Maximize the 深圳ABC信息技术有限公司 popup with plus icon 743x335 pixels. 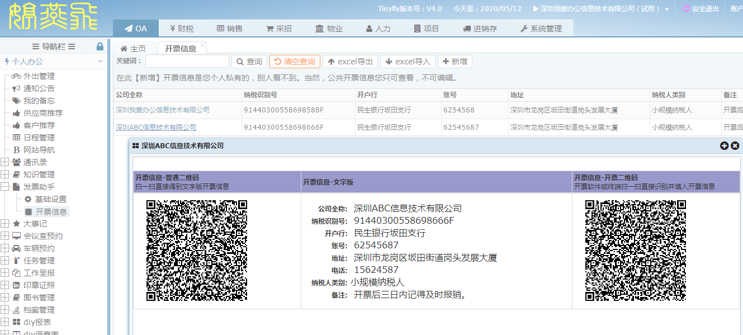point(725,145)
